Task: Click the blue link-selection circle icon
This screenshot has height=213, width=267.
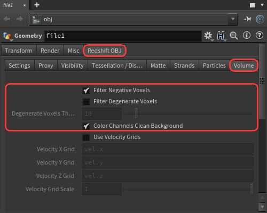Action: click(x=260, y=19)
